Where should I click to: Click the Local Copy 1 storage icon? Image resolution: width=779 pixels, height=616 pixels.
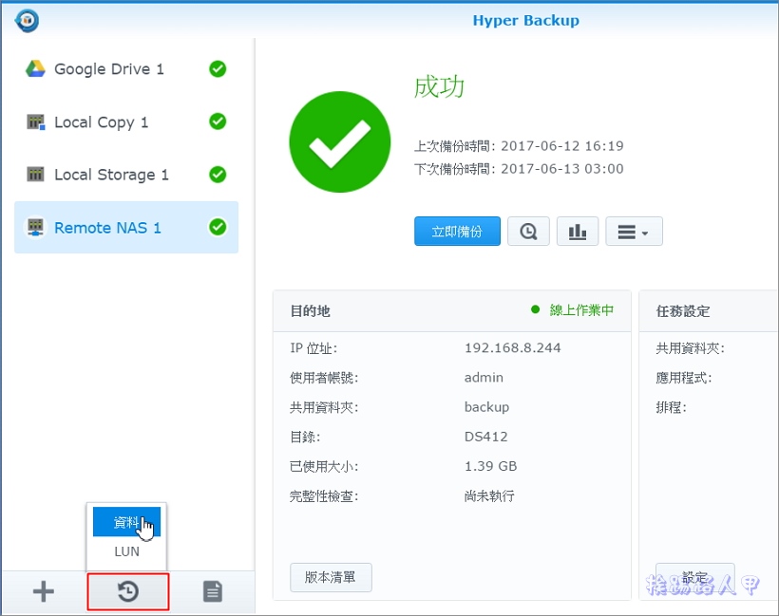click(x=35, y=121)
